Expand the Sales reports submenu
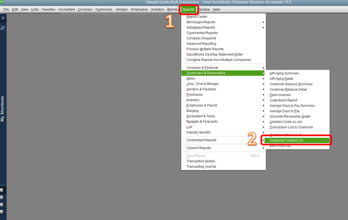This screenshot has height=220, width=348. [224, 78]
